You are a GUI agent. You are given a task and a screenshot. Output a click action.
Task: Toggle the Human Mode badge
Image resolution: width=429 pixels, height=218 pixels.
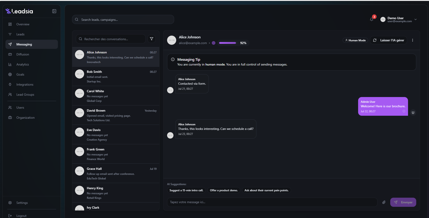(x=355, y=40)
